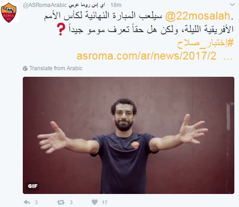Image resolution: width=239 pixels, height=207 pixels.
Task: Open the asroma.com/ar/news/2017/2 link
Action: (146, 56)
